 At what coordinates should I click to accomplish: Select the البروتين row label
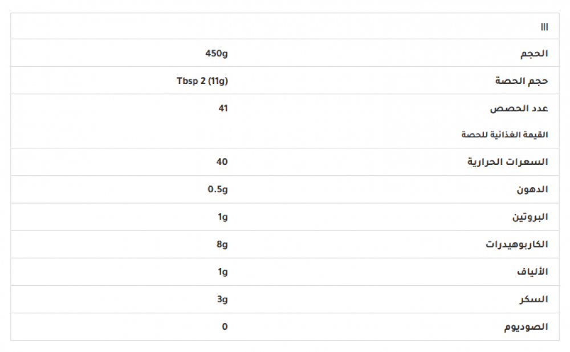pos(530,217)
